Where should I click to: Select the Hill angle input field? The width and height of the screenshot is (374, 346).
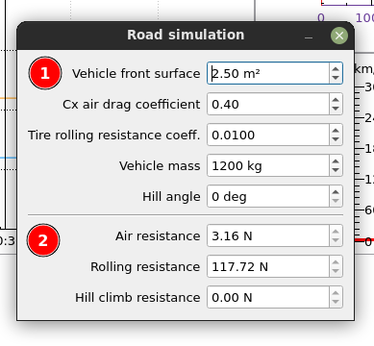tap(268, 196)
